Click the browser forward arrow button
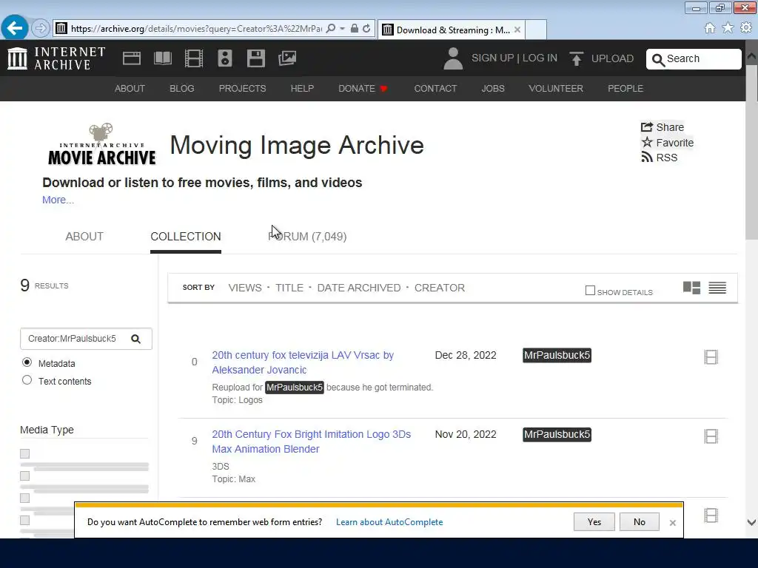 pyautogui.click(x=41, y=28)
